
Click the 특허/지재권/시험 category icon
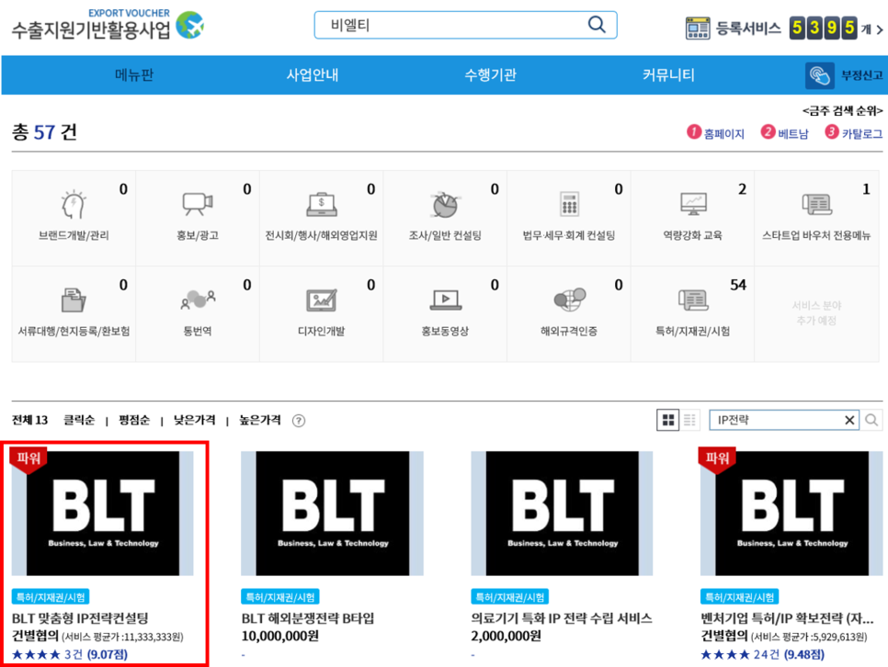pyautogui.click(x=693, y=299)
